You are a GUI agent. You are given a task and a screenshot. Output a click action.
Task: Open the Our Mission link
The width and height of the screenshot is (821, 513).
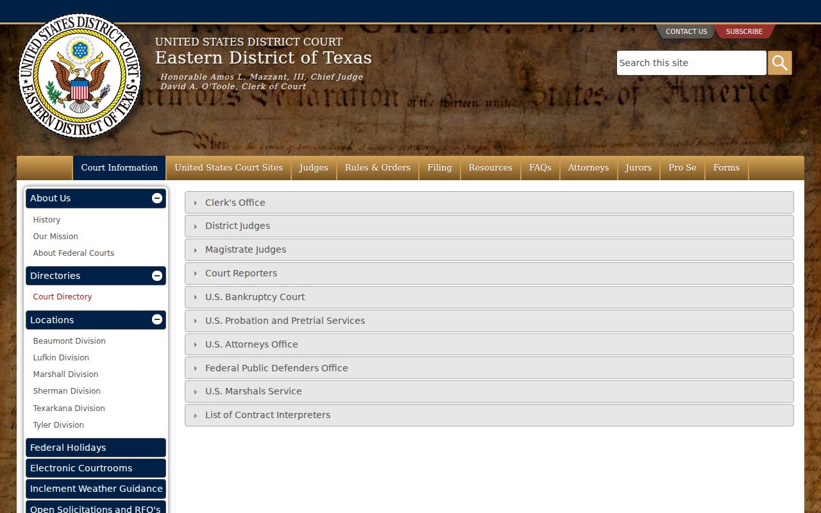(56, 236)
